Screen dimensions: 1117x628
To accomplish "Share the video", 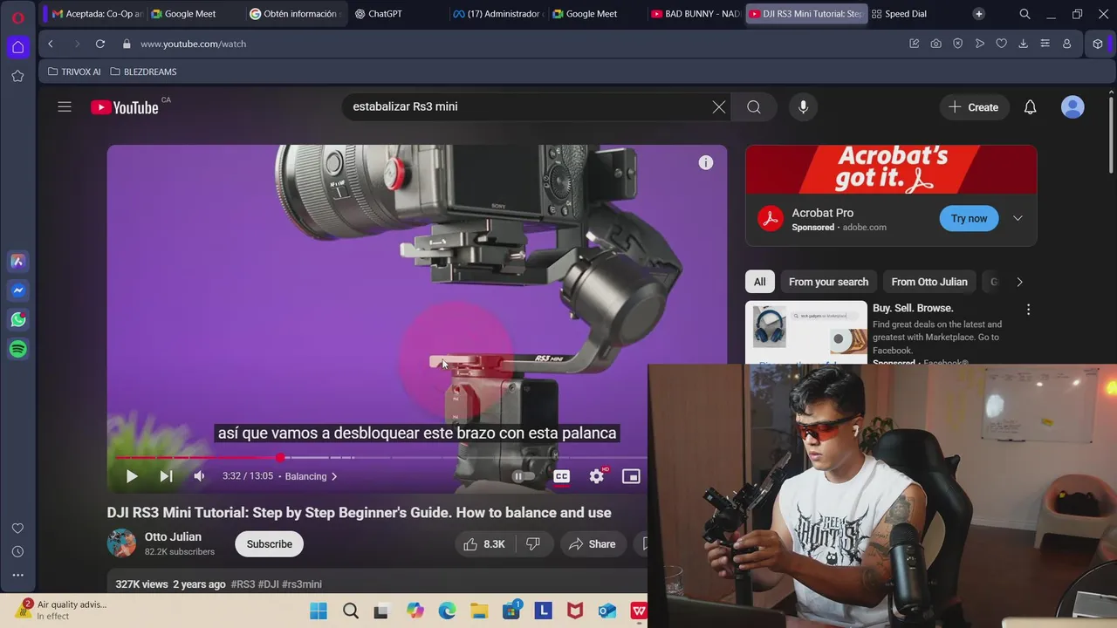I will click(x=593, y=544).
